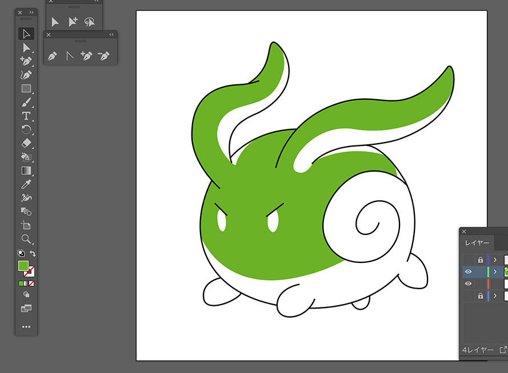Viewport: 508px width, 373px height.
Task: Change the screen mode
Action: [26, 309]
